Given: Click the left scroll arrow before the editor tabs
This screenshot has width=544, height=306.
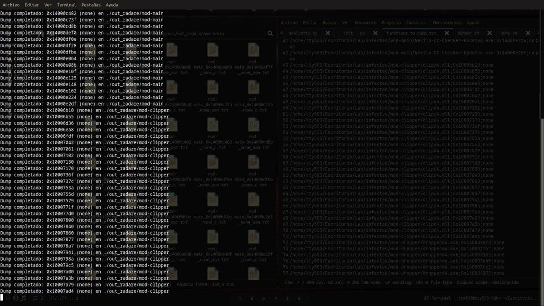Looking at the screenshot, I should coord(280,33).
